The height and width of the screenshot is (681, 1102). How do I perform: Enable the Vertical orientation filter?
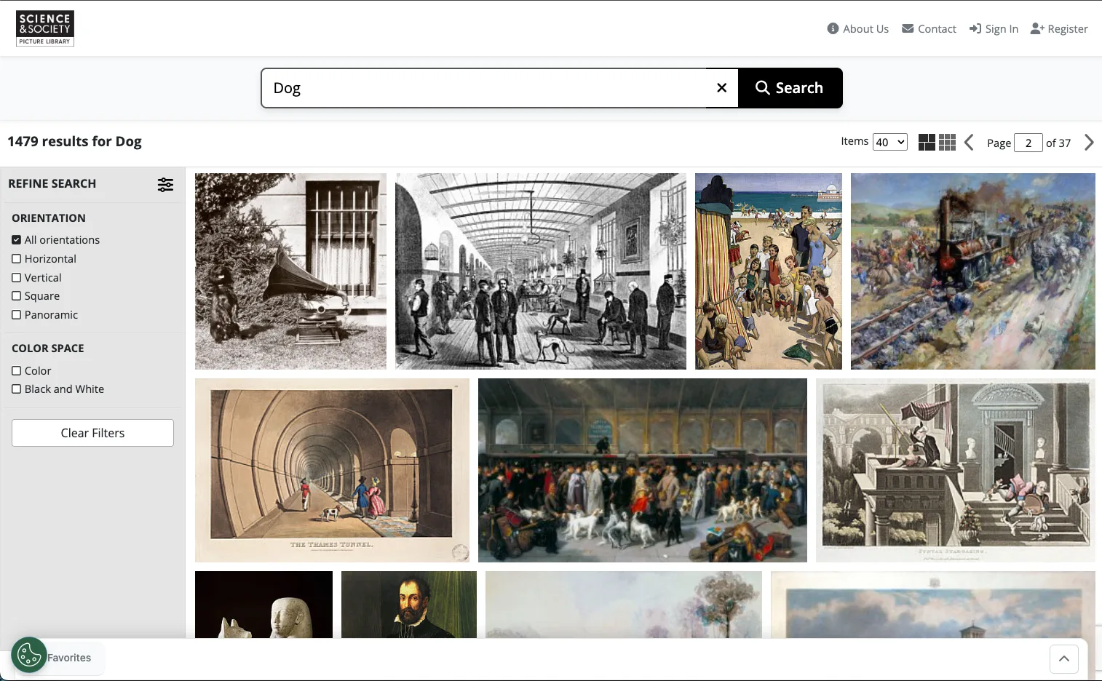click(16, 277)
